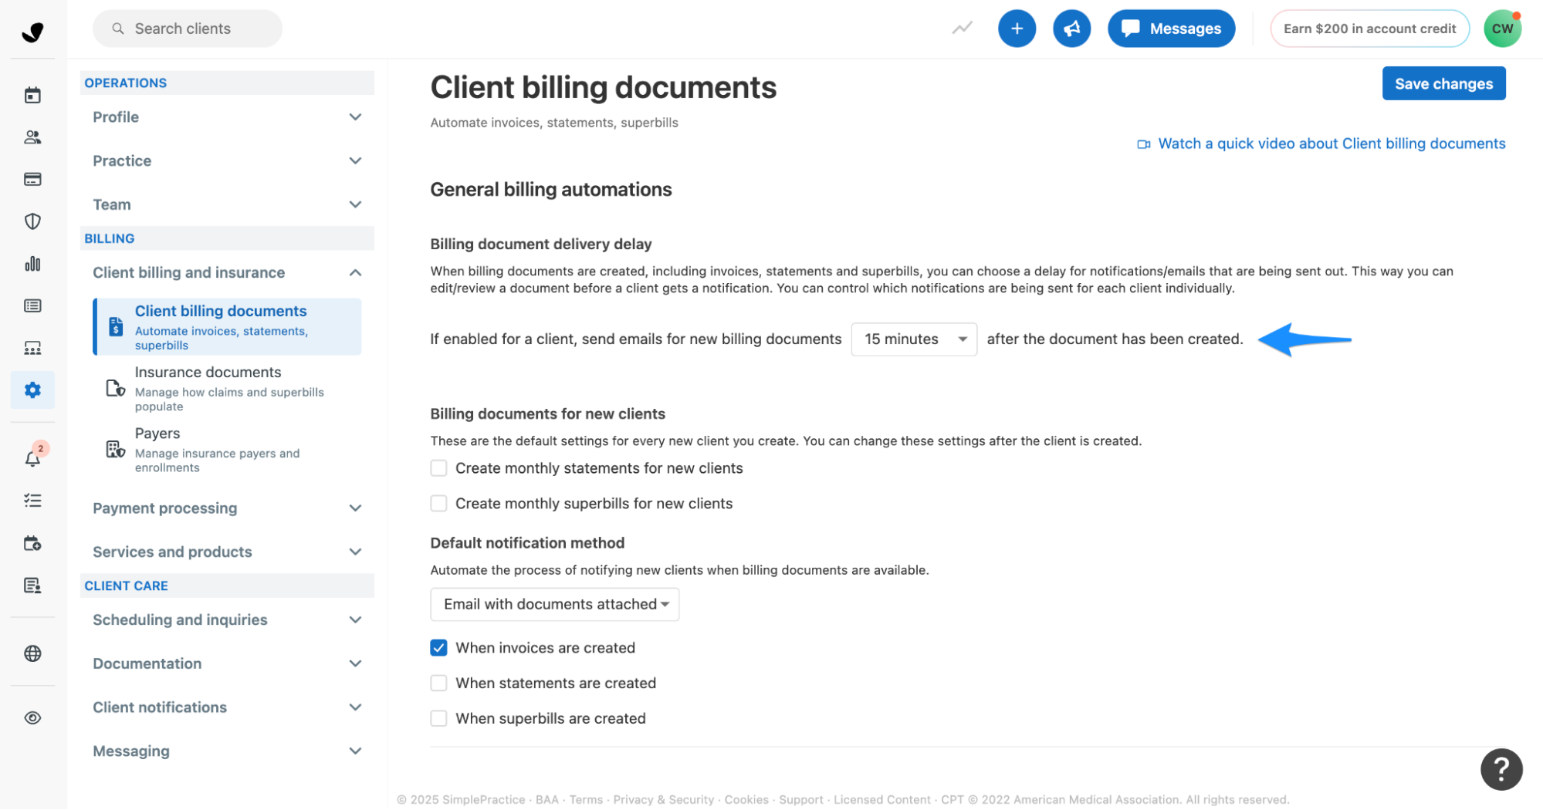Uncheck When invoices are created
This screenshot has width=1543, height=810.
(438, 648)
